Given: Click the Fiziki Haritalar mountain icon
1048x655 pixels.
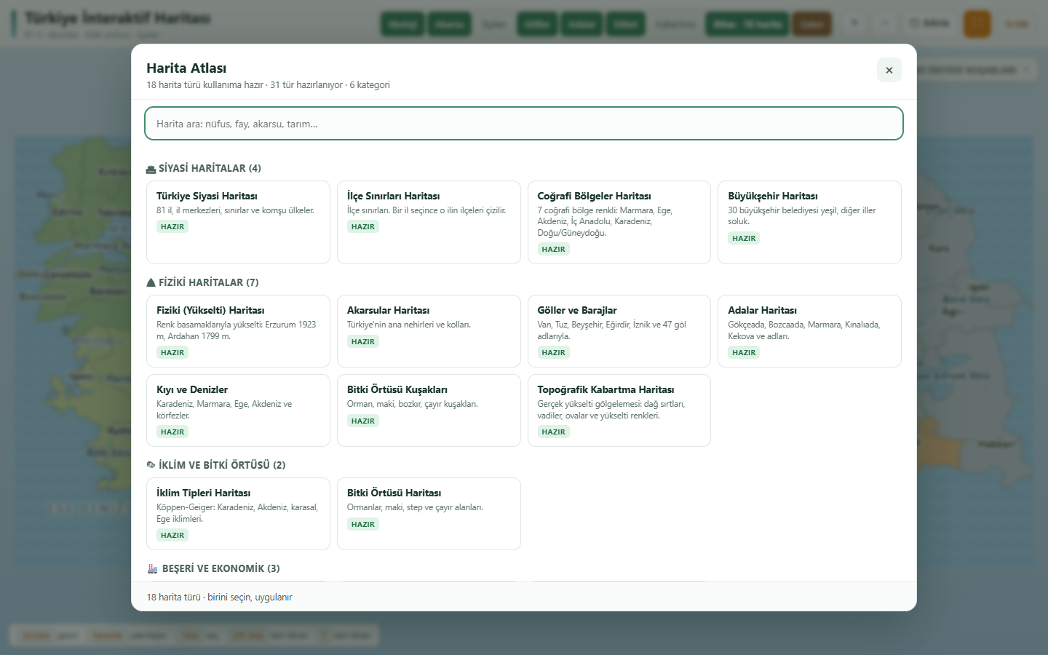Looking at the screenshot, I should click(151, 282).
